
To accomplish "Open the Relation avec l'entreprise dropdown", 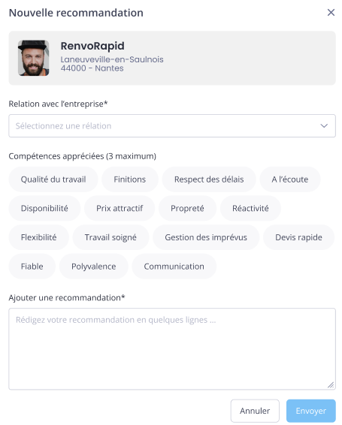I will 172,125.
